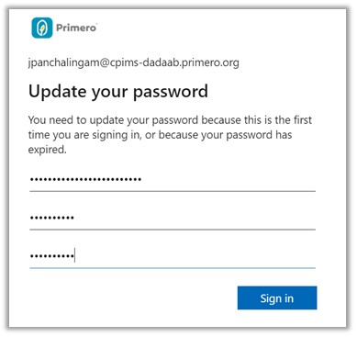Screen dimensions: 357x337
Task: Focus the second (new password) field
Action: coord(173,218)
